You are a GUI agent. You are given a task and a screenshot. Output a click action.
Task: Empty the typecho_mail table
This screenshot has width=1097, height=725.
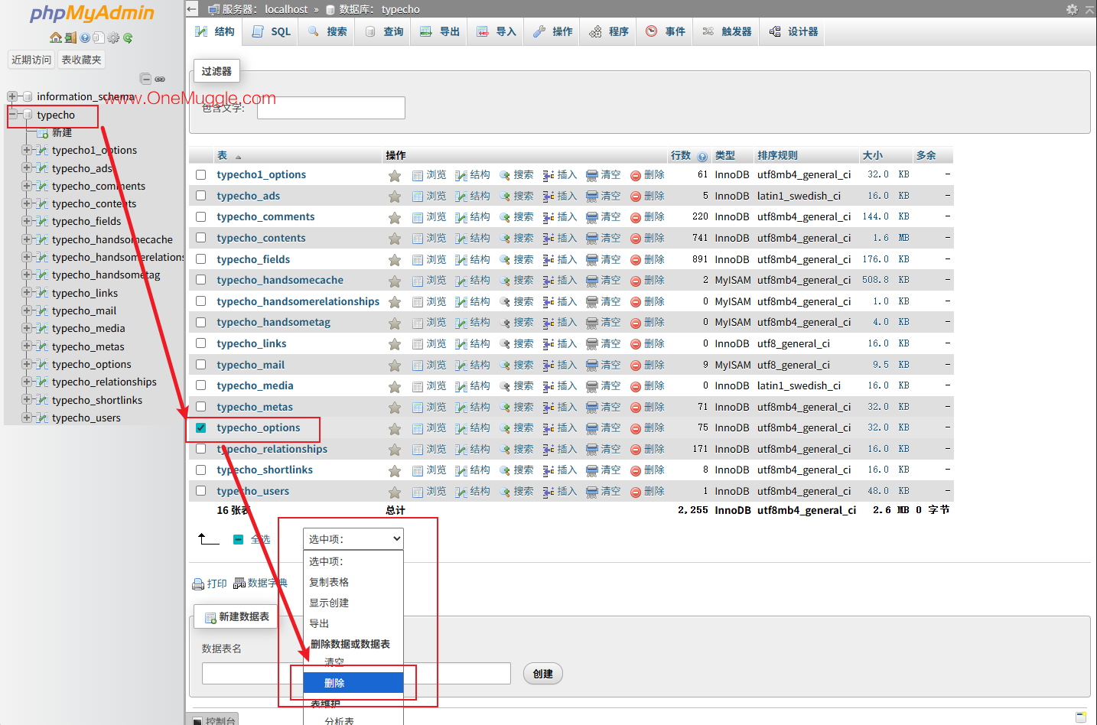(x=604, y=366)
